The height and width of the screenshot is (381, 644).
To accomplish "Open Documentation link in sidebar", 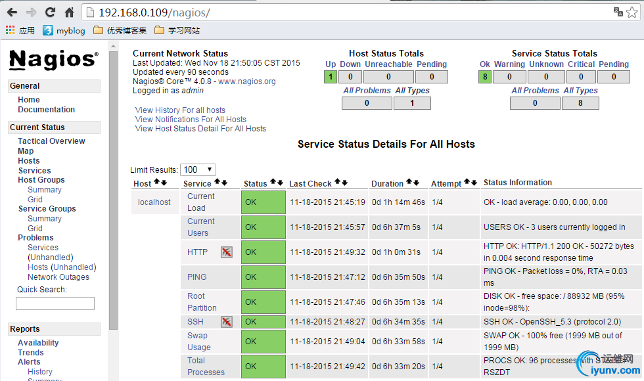I will (x=47, y=109).
